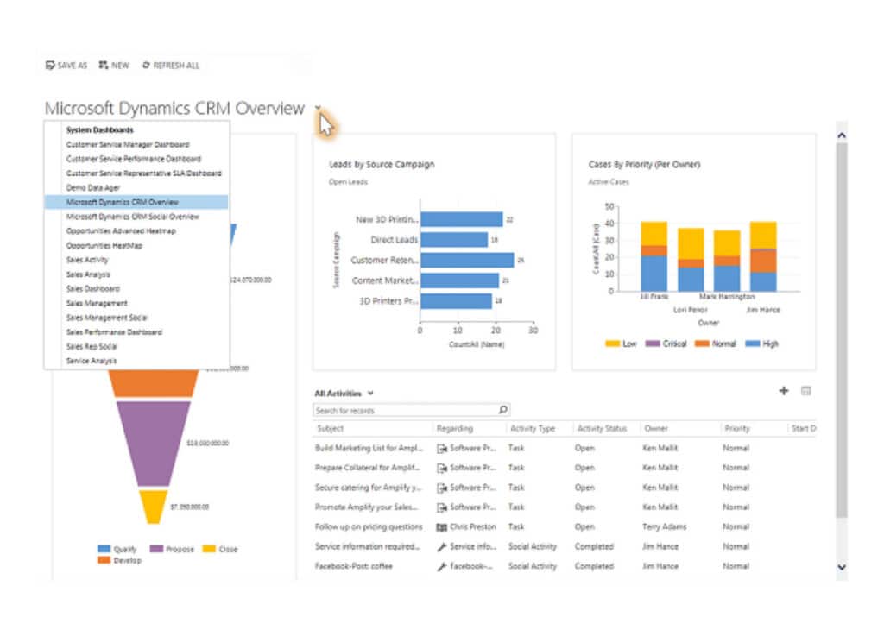Click the purple Propose funnel segment

[x=153, y=444]
